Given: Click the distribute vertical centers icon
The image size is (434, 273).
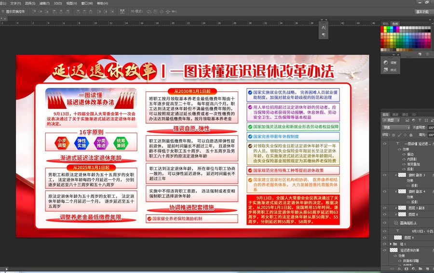Looking at the screenshot, I should [x=84, y=12].
